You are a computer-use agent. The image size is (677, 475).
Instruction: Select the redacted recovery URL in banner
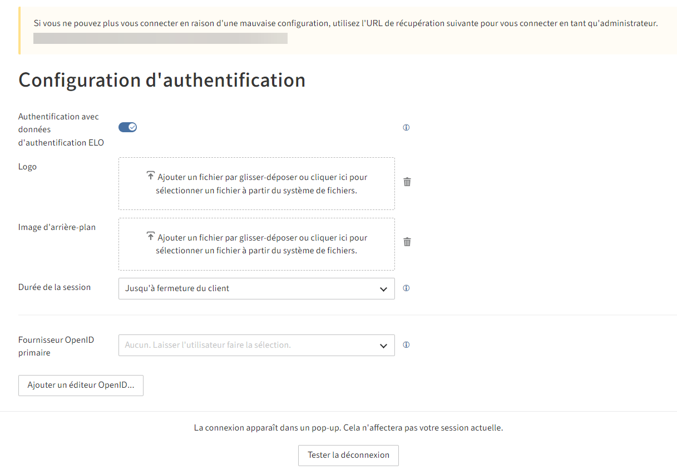coord(160,38)
